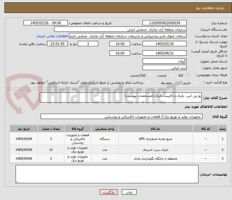232x200 pixels.
Task: Click the quantity 12 cell
Action: pos(51,150)
